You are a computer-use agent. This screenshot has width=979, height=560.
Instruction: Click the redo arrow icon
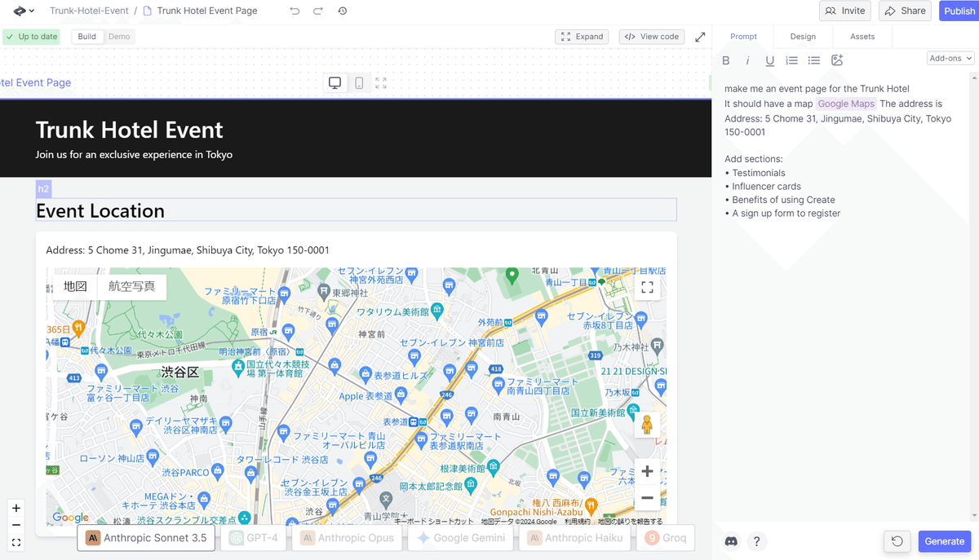click(318, 11)
